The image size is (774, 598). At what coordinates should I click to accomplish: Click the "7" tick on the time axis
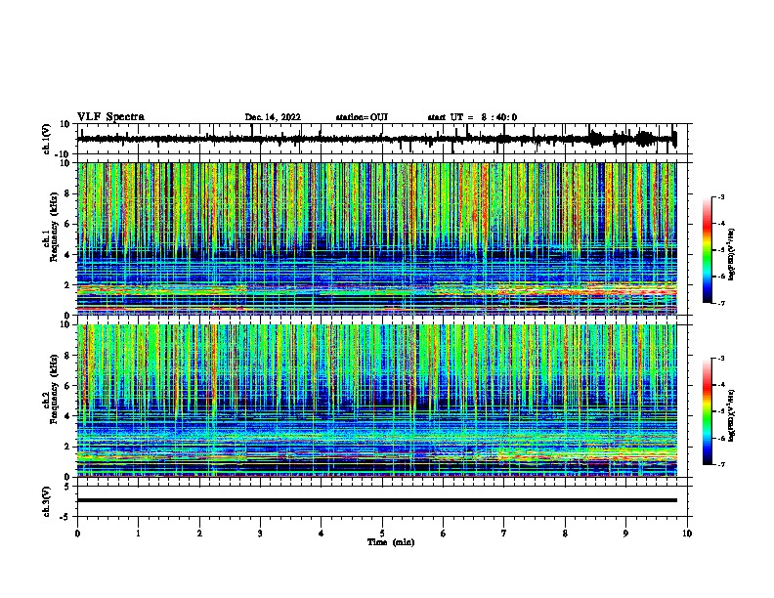click(x=504, y=534)
